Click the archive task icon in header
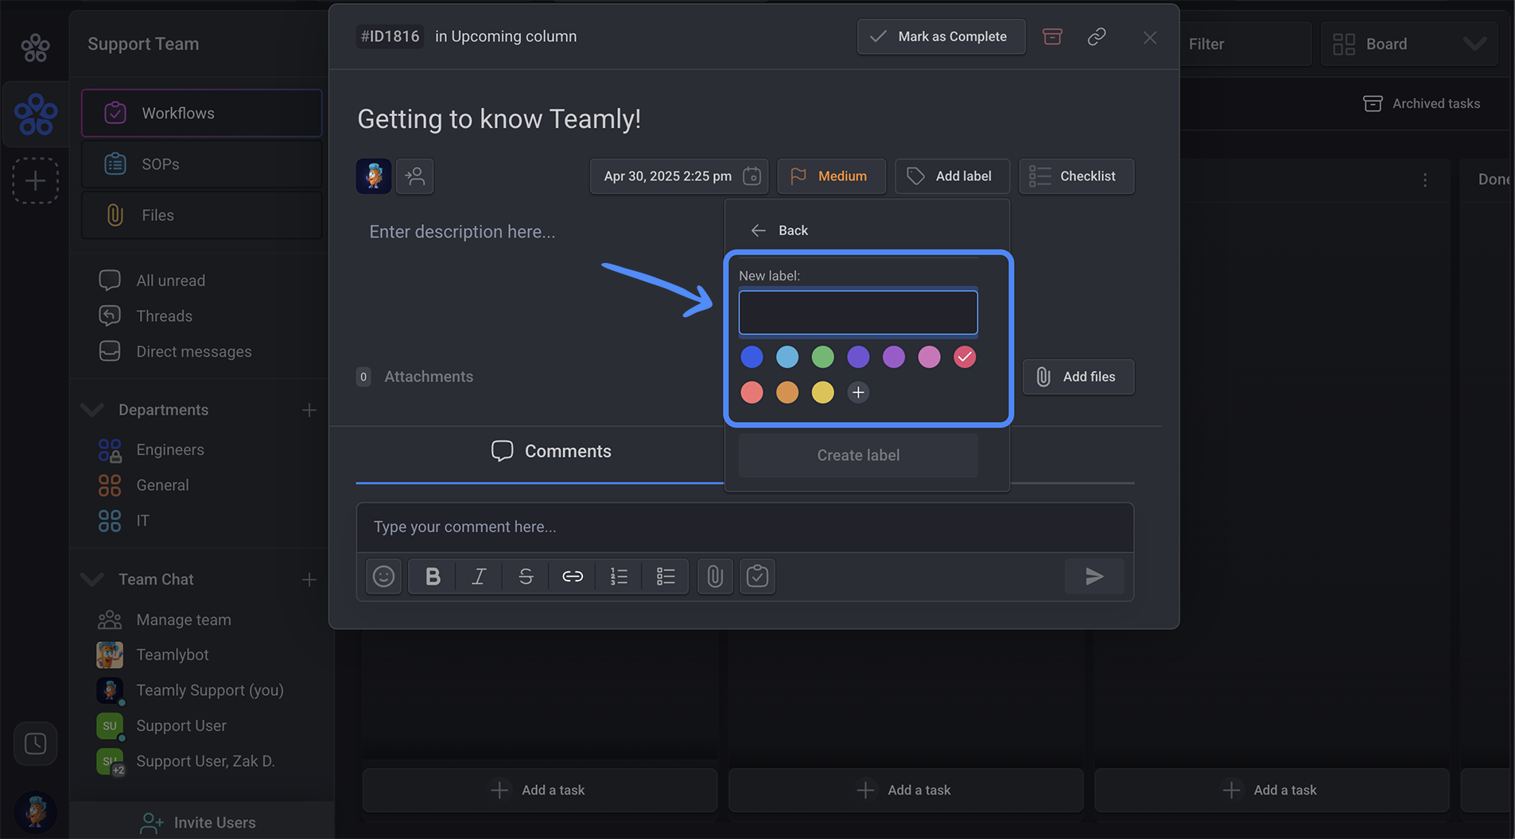1515x839 pixels. tap(1052, 37)
